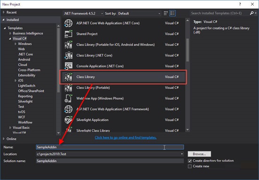
Task: Enable the Create new checkbox
Action: pos(190,166)
